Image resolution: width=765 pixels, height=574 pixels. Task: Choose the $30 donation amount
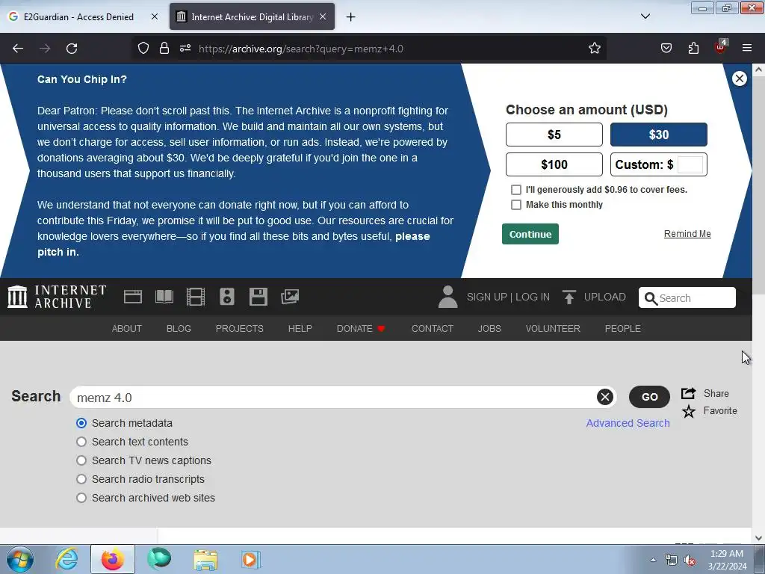659,135
